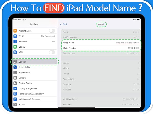Open Display & Brightness settings

pyautogui.click(x=35, y=88)
